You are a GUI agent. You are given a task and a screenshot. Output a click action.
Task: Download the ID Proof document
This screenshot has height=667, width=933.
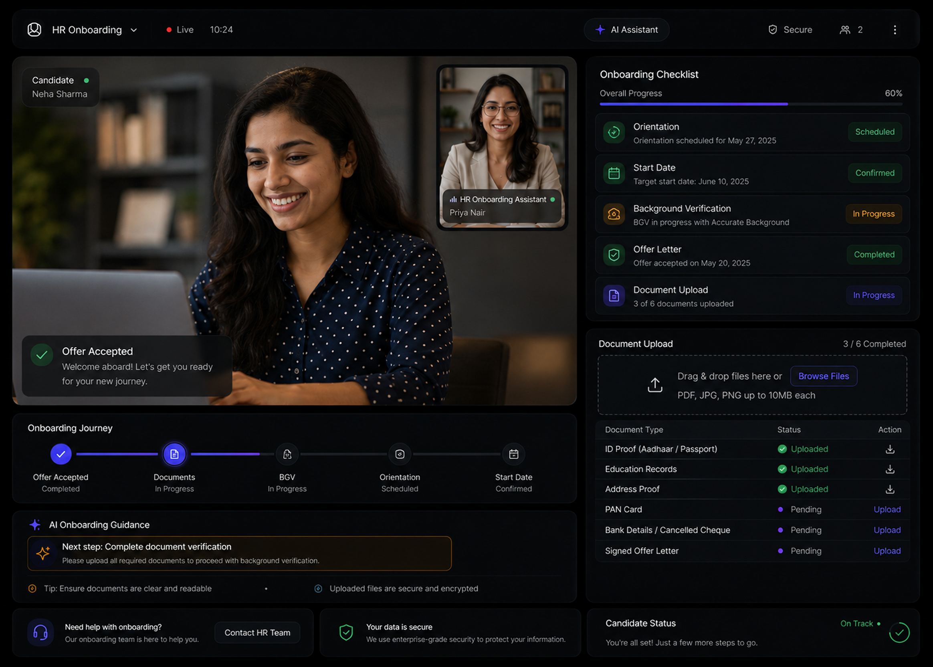point(890,449)
